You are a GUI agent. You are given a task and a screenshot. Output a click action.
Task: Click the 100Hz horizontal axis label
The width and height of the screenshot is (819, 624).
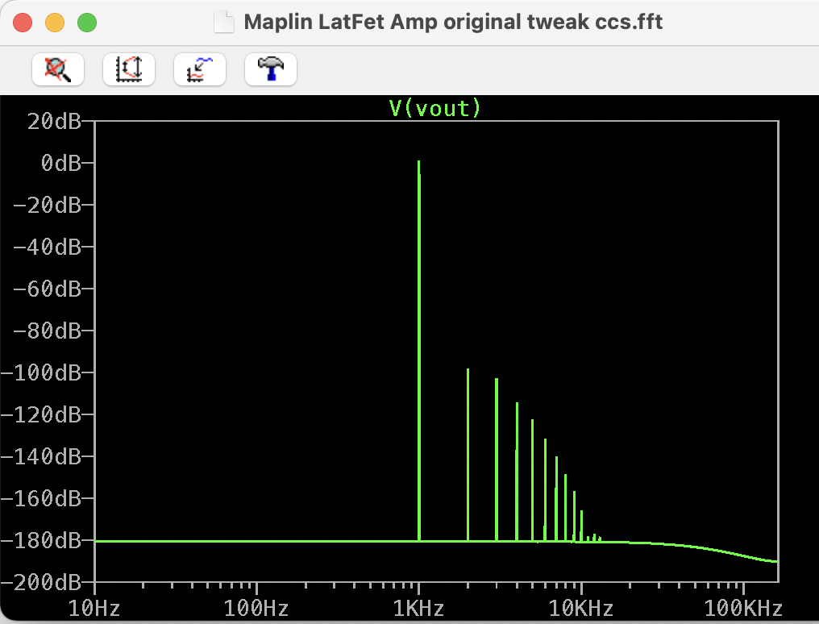tap(256, 609)
